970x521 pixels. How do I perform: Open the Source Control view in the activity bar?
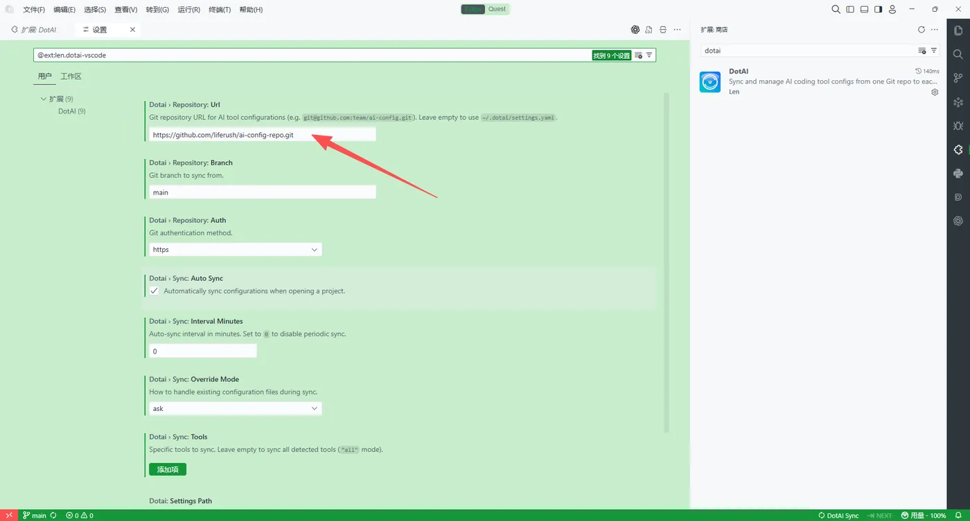(958, 77)
